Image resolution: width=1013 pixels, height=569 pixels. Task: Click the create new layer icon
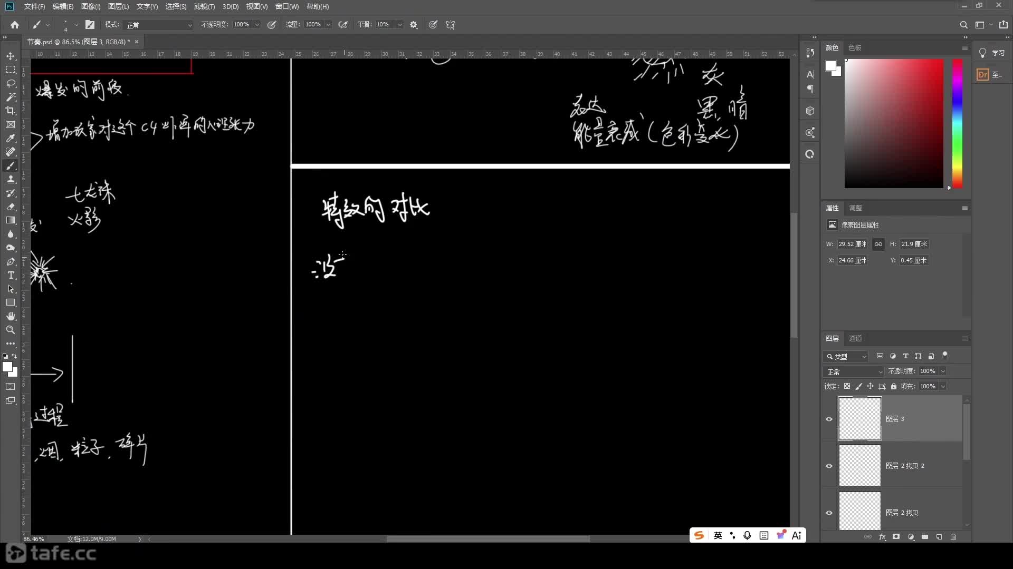tap(939, 537)
